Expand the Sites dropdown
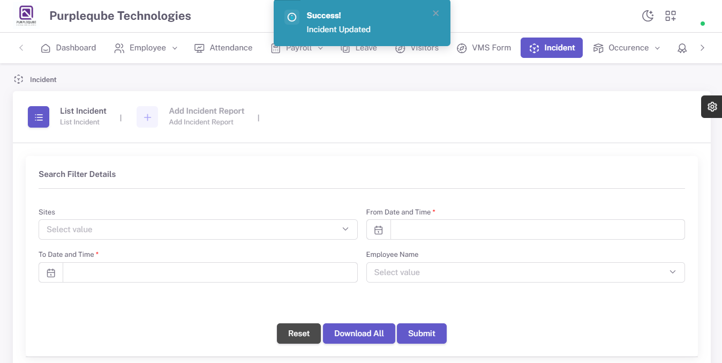 pos(198,229)
